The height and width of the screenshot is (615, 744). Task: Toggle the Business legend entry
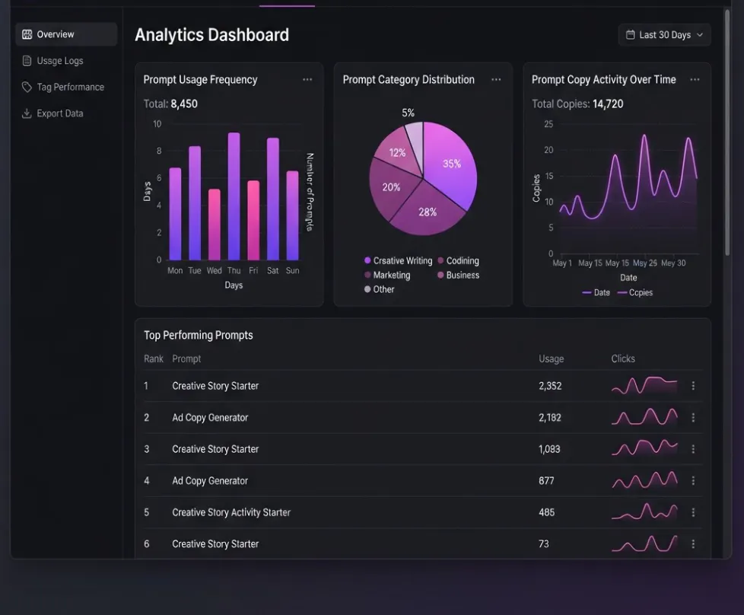point(459,275)
